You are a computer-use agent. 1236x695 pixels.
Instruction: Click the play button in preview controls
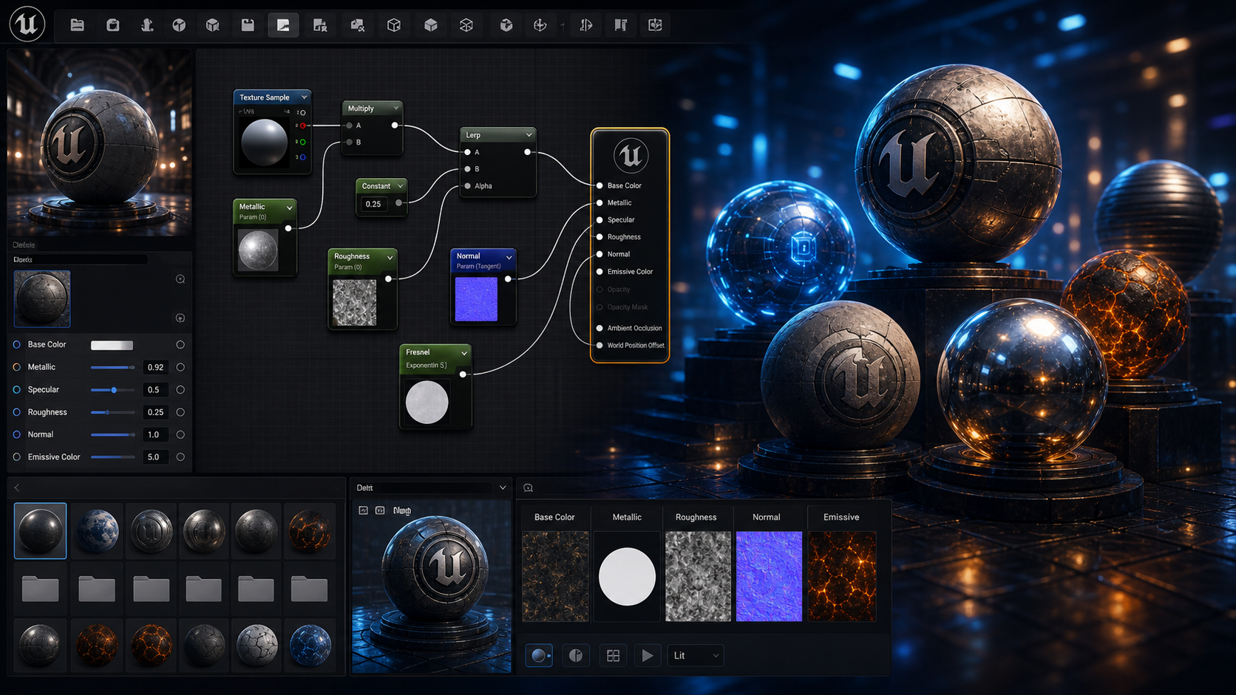[648, 655]
